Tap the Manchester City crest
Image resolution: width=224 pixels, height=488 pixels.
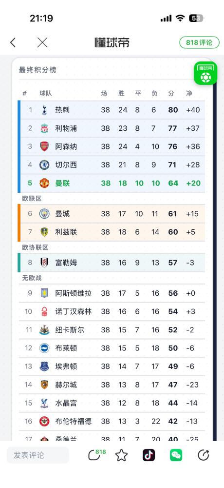[44, 214]
